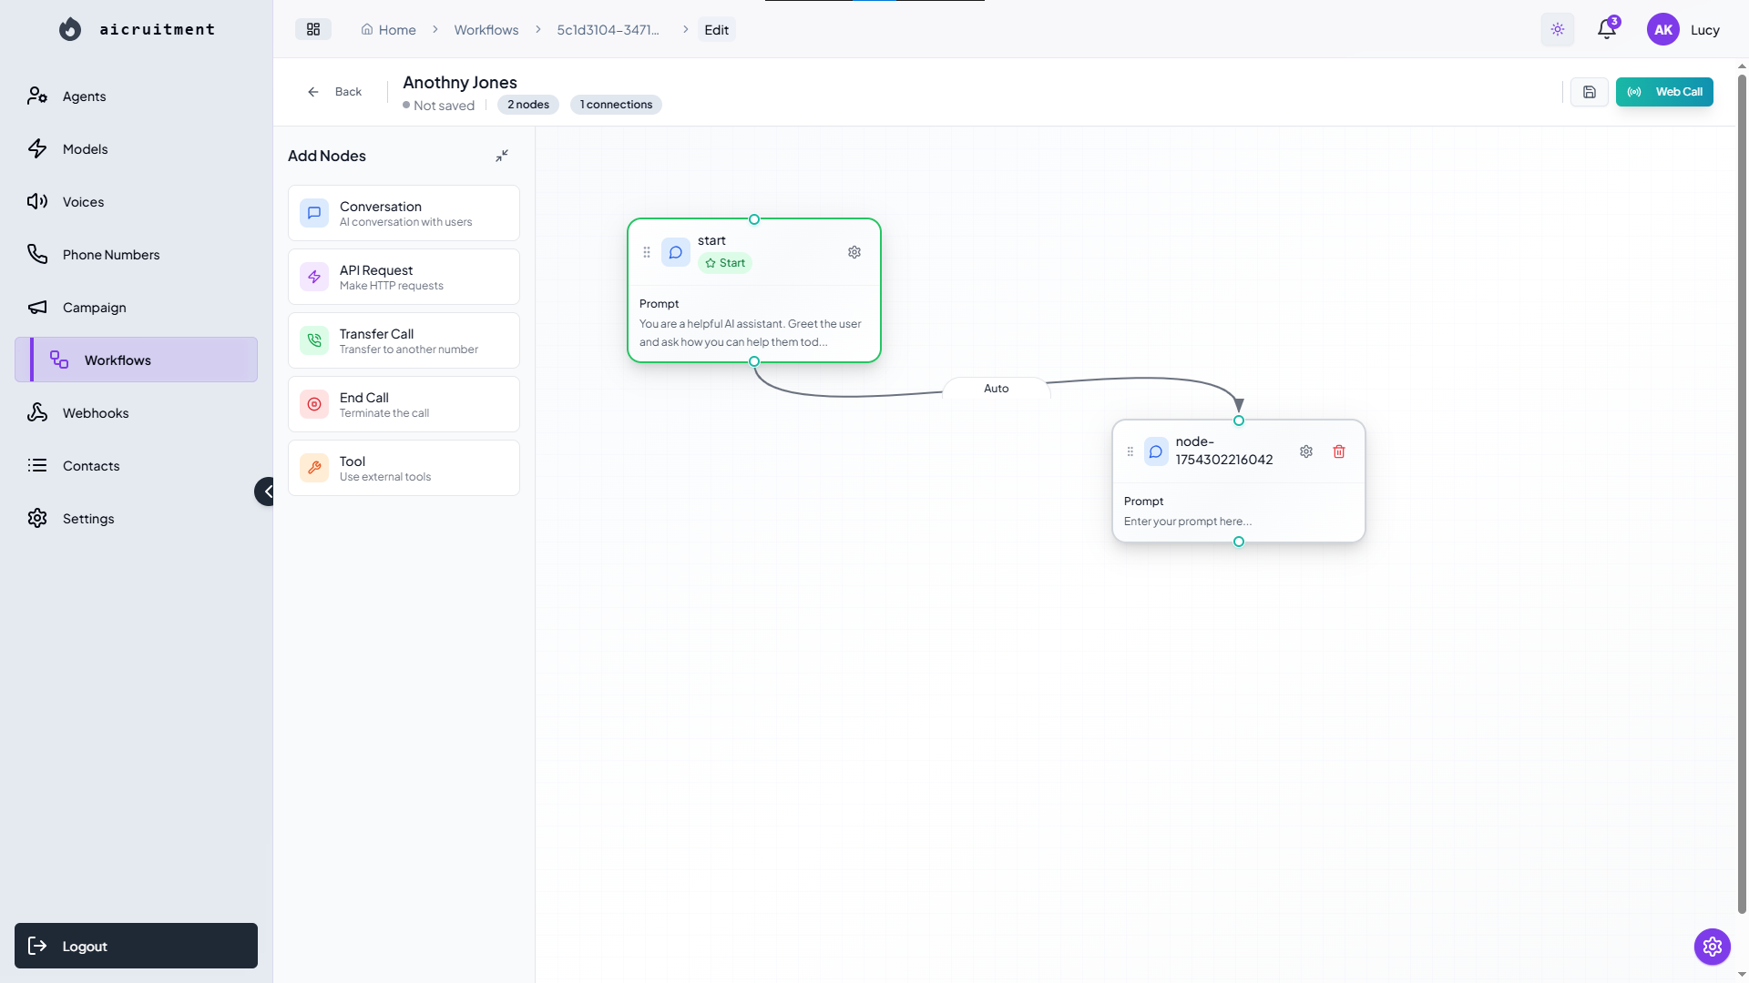Add an End Call node
The image size is (1749, 983).
(404, 404)
